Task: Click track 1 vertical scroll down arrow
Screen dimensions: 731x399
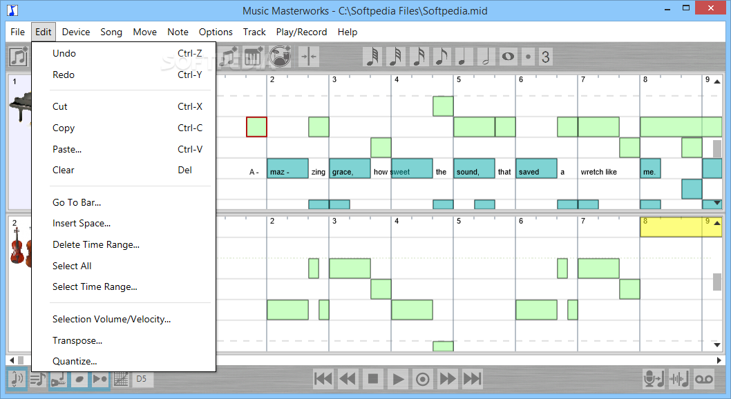Action: click(x=717, y=203)
